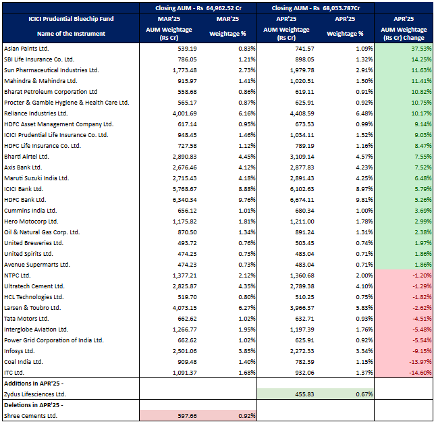Select Closing AUM Rs 64,962.52 Cr header
Viewport: 434px width, 422px height.
coord(198,8)
